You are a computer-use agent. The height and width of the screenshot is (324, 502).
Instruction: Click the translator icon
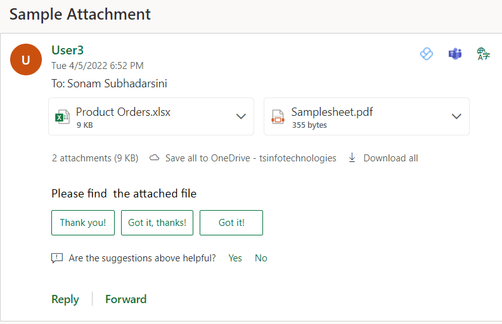coord(483,54)
